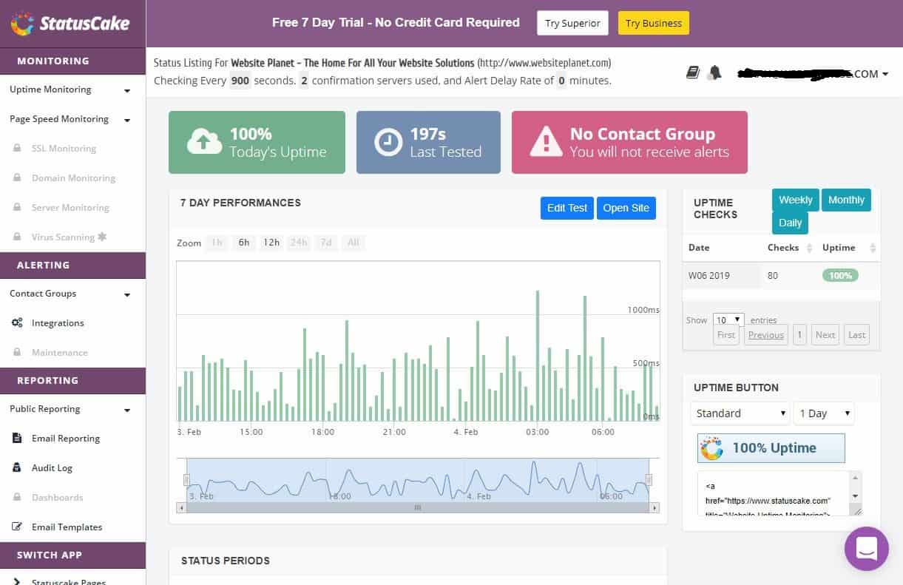This screenshot has height=585, width=903.
Task: Toggle the 6h zoom range
Action: pos(244,243)
